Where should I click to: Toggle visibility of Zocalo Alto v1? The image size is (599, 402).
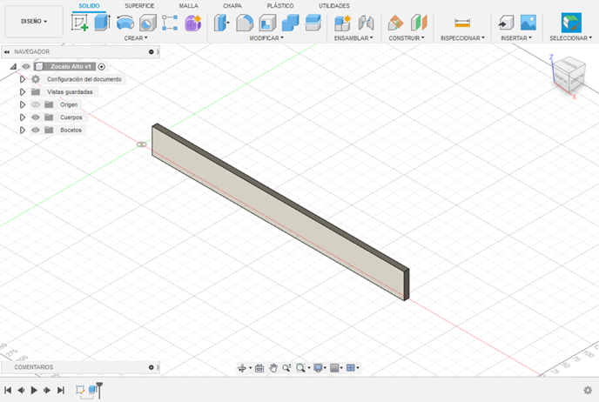coord(25,66)
